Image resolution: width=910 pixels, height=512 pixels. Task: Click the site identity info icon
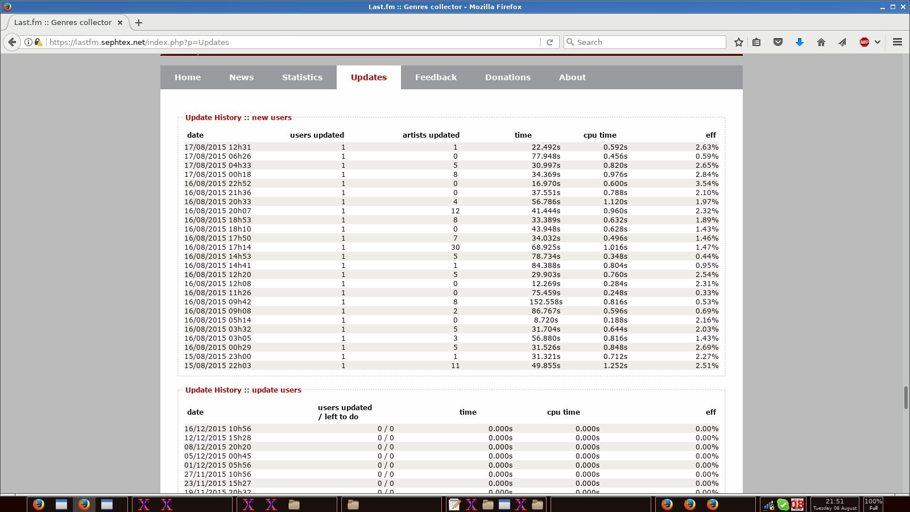(28, 42)
